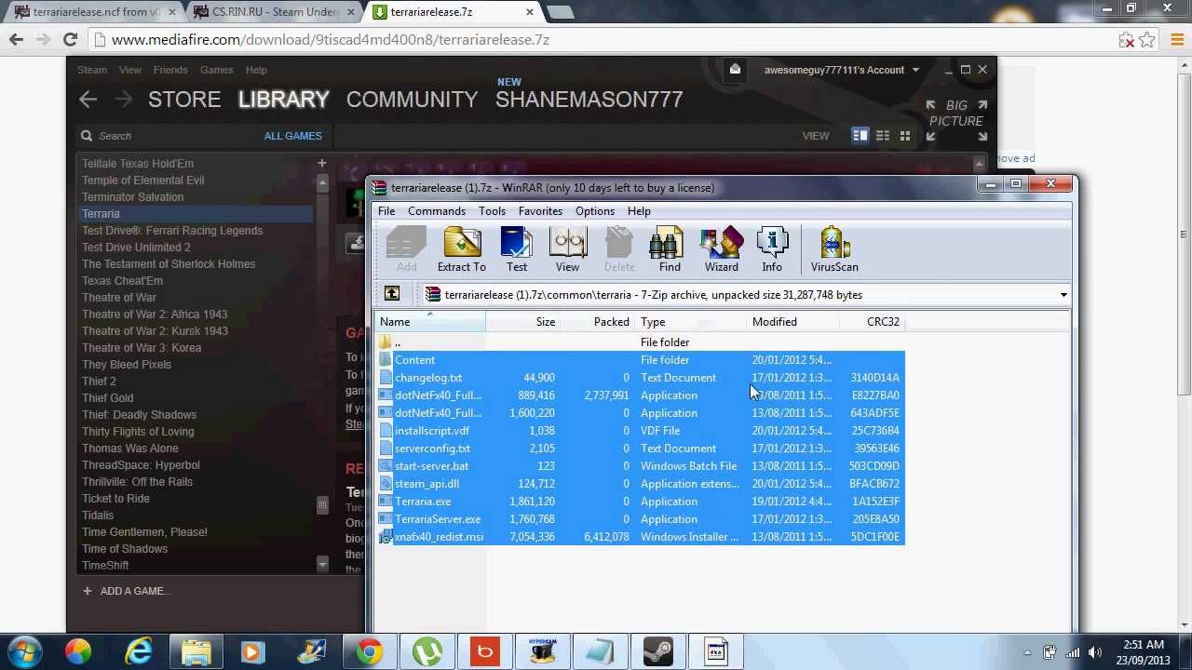The image size is (1192, 670).
Task: Open the Tools menu in WinRAR
Action: [x=492, y=211]
